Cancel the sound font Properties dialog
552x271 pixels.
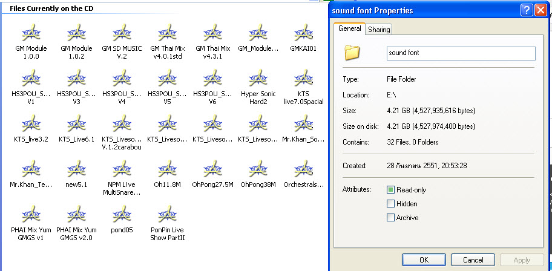[x=473, y=260]
